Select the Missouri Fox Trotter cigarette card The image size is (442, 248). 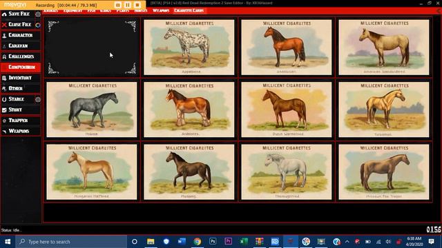pos(384,172)
